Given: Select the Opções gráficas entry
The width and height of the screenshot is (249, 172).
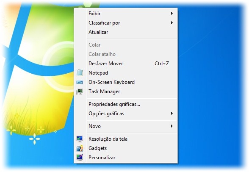Looking at the screenshot, I should 126,114.
